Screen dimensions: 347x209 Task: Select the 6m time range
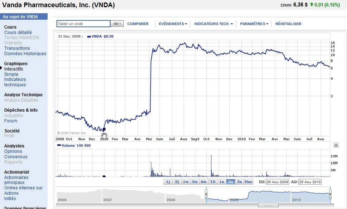204,182
